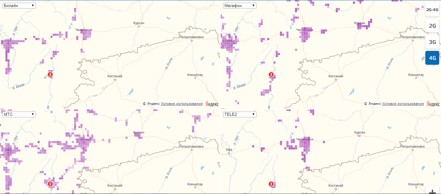Select the 3G coverage mode
This screenshot has width=441, height=194.
[432, 42]
